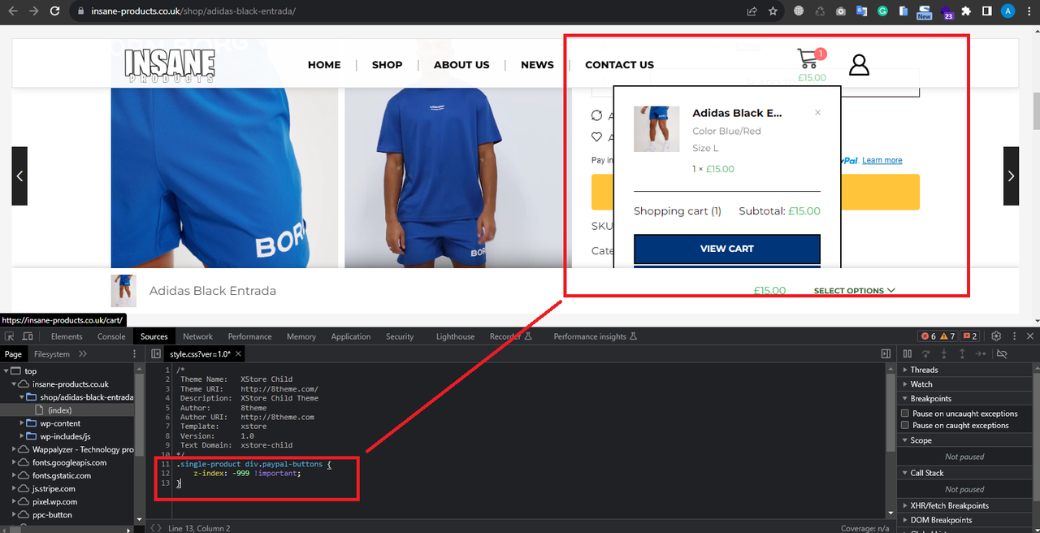Click the camera screenshot extension icon
The image size is (1040, 533).
tap(840, 11)
